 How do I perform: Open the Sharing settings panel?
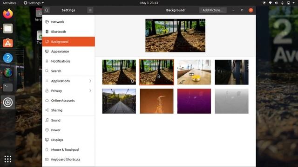tap(68, 110)
